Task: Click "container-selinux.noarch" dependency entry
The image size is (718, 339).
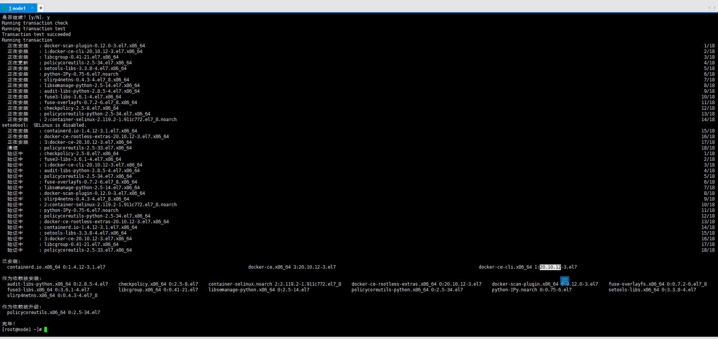Action: click(x=240, y=284)
